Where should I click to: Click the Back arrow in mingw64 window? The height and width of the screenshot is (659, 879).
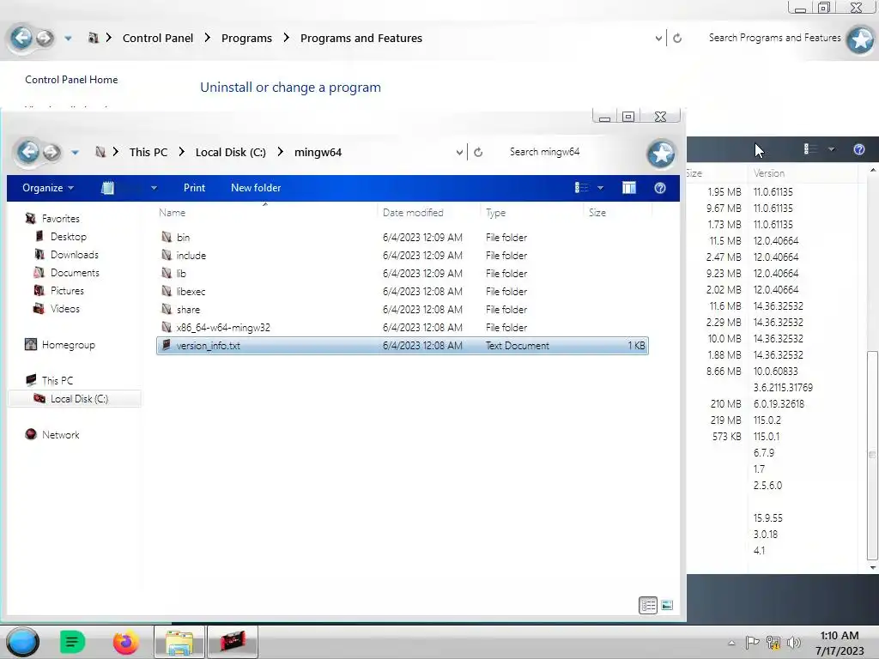pyautogui.click(x=28, y=152)
